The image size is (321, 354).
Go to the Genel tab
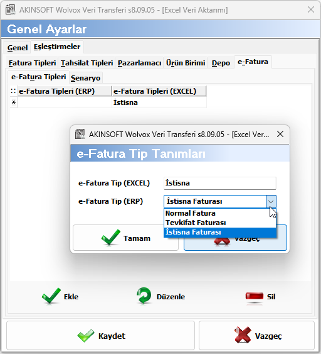click(18, 48)
